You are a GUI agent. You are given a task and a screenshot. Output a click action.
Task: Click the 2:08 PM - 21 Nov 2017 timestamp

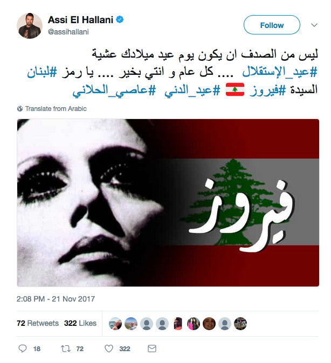click(x=56, y=299)
